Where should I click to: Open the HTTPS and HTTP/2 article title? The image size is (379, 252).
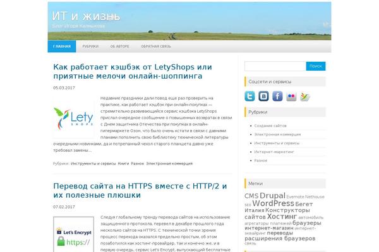(x=140, y=190)
